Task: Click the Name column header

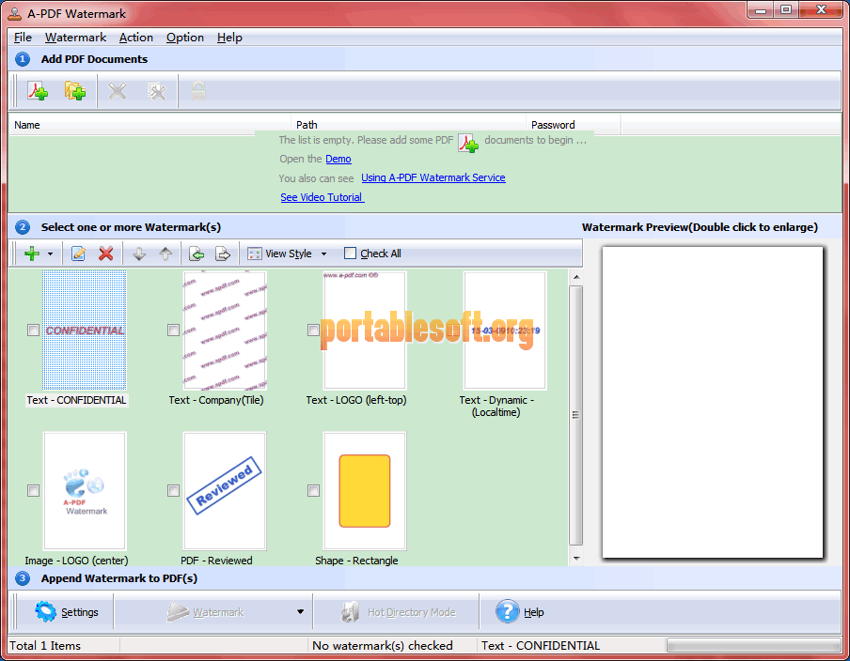Action: click(150, 125)
